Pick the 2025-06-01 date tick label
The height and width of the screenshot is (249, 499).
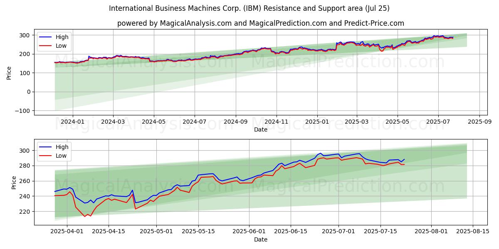pyautogui.click(x=249, y=232)
